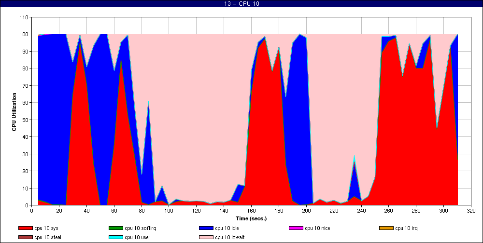Click the pink cpu 10 iowait legend swatch
This screenshot has height=243, width=483.
(x=206, y=237)
